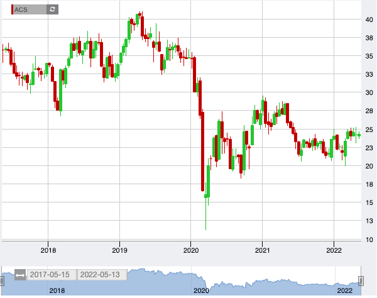377x298 pixels.
Task: Click the 2020 label in the navigator
Action: coord(201,291)
